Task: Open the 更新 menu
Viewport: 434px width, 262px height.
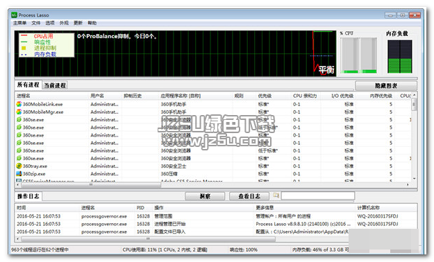Action: click(x=78, y=23)
